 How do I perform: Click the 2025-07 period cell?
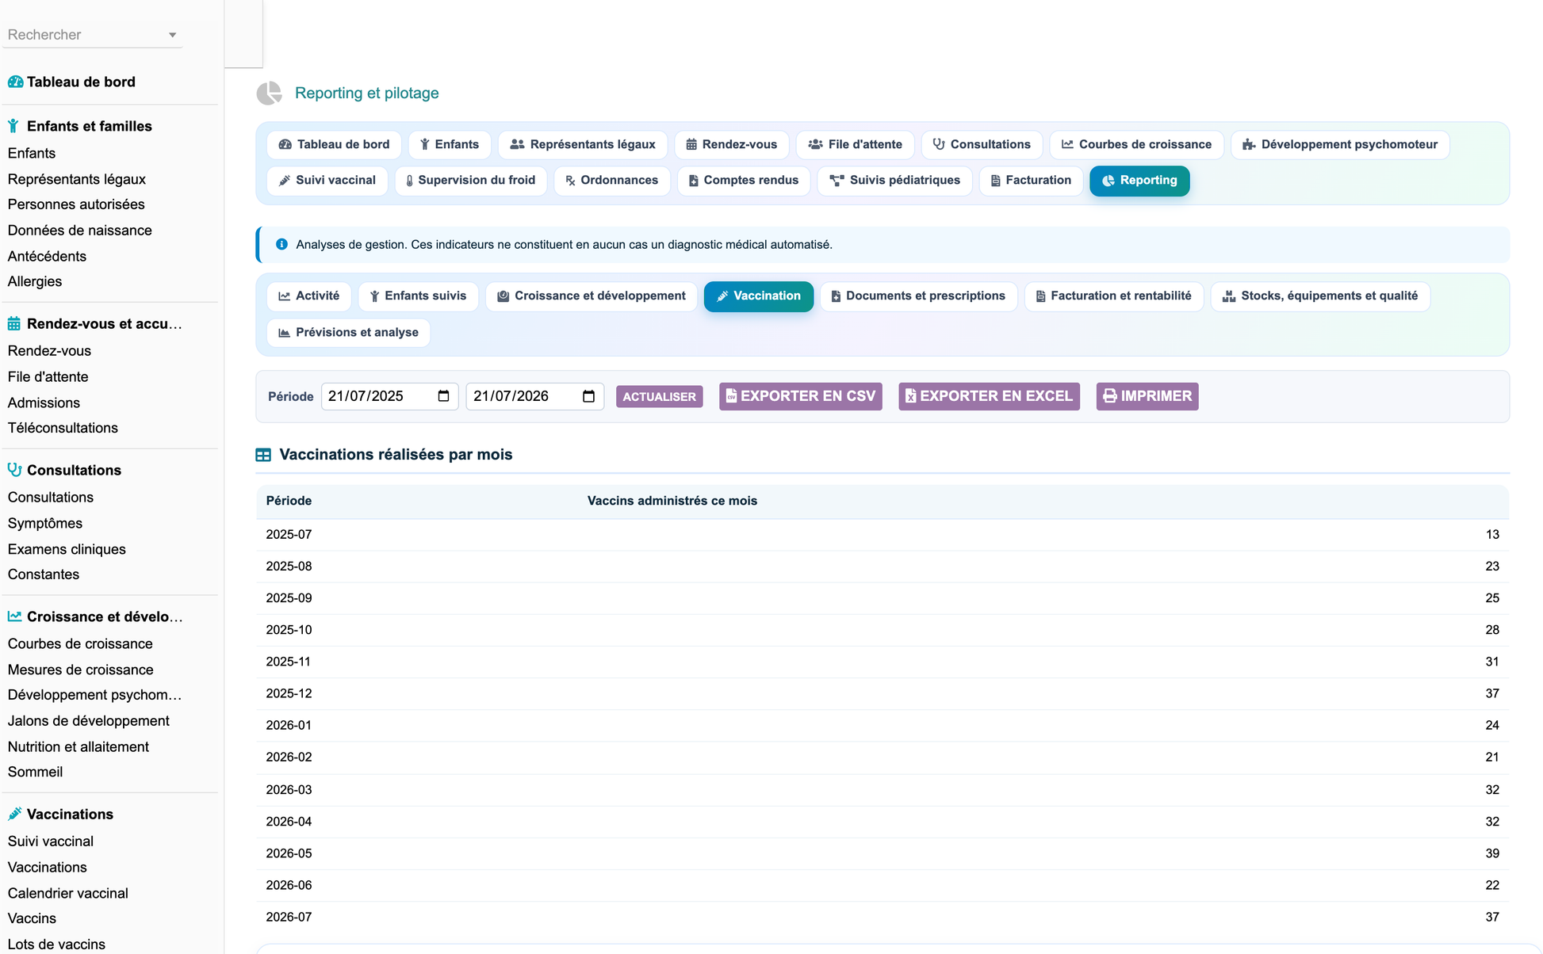[289, 535]
